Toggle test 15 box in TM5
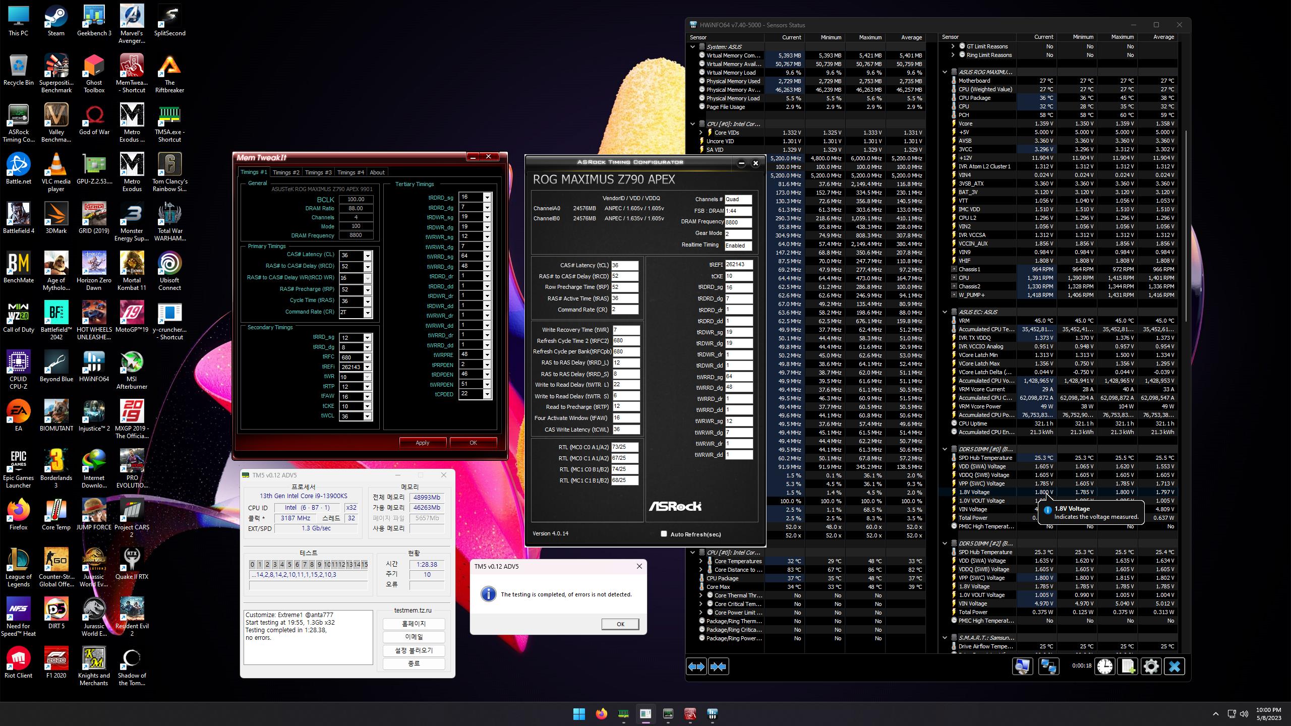Image resolution: width=1291 pixels, height=726 pixels. (364, 564)
